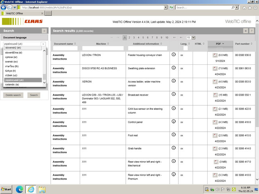
Task: Open PDF for Broadcast receiver document
Action: (215, 95)
